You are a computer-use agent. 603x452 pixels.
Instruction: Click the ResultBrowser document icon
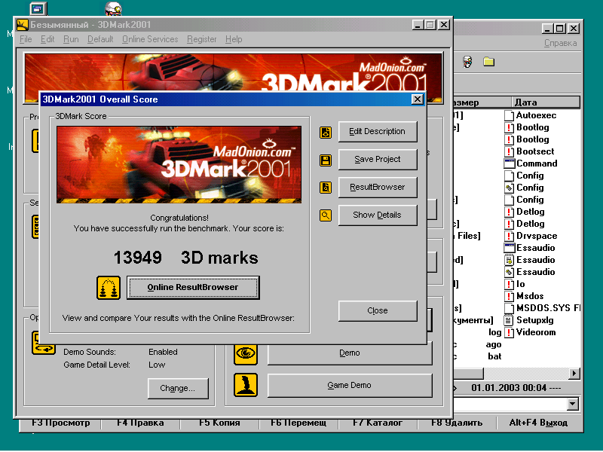point(326,188)
